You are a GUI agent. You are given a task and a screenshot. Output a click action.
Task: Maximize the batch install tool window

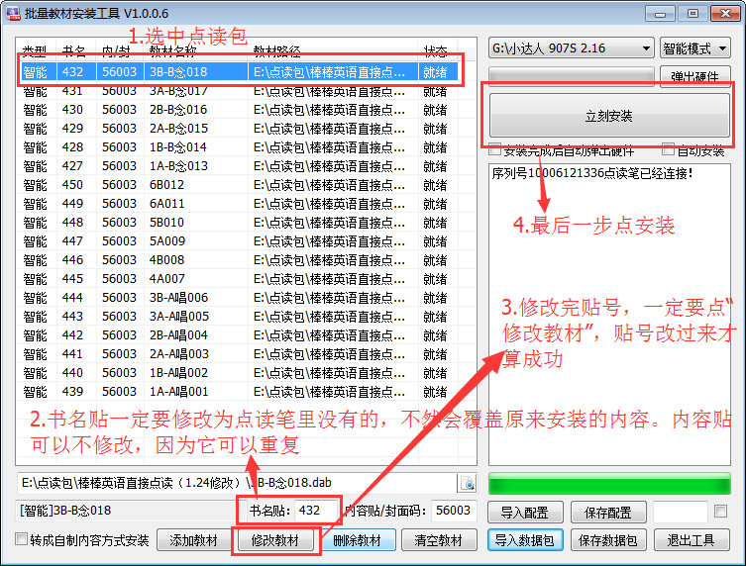(x=692, y=13)
